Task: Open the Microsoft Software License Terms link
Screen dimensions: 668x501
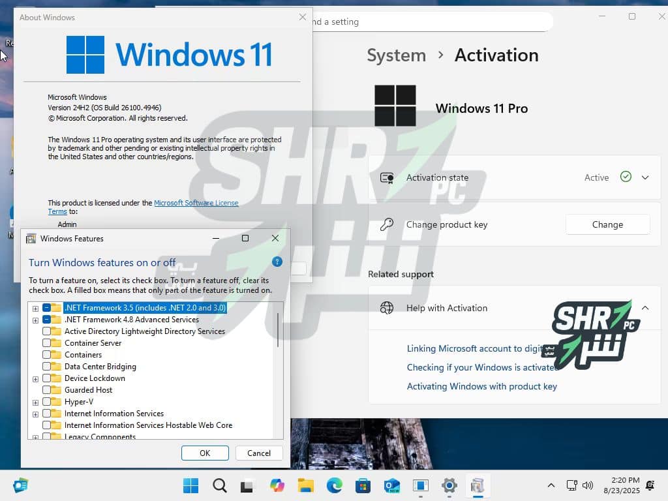Action: point(196,203)
